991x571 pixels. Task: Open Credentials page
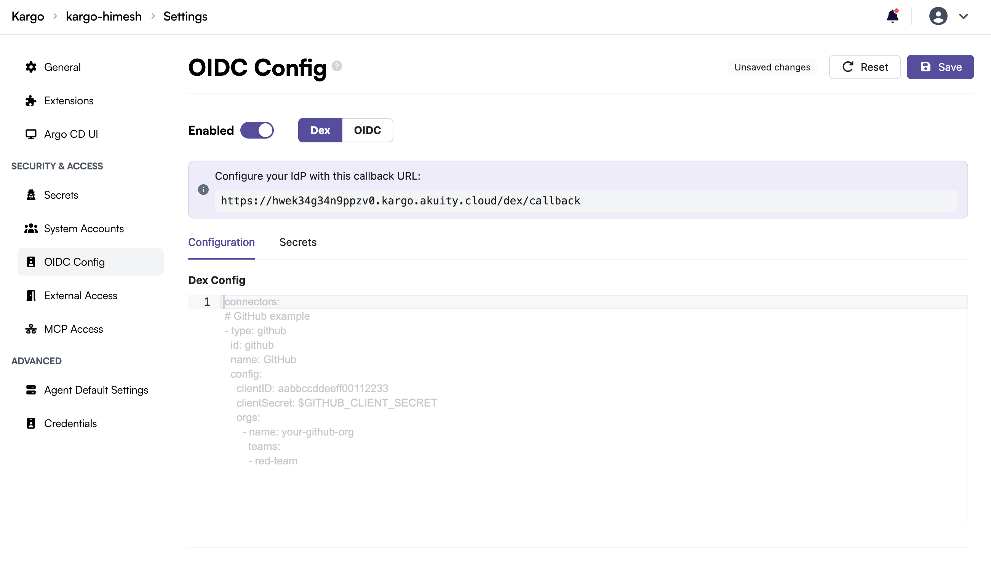91,424
